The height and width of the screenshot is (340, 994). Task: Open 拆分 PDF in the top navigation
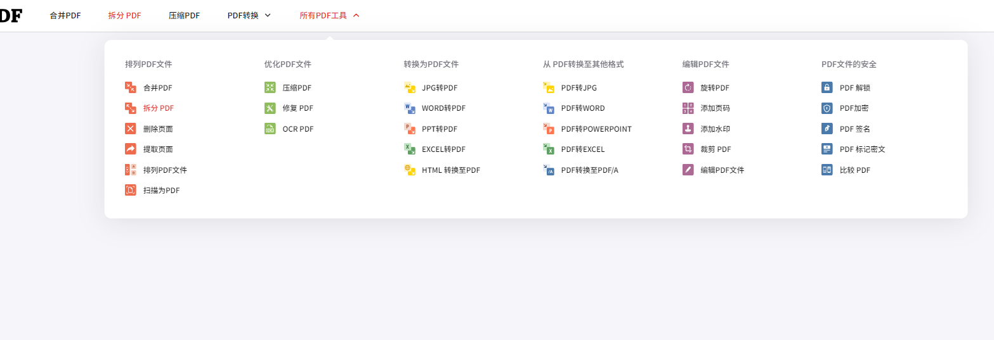[124, 15]
